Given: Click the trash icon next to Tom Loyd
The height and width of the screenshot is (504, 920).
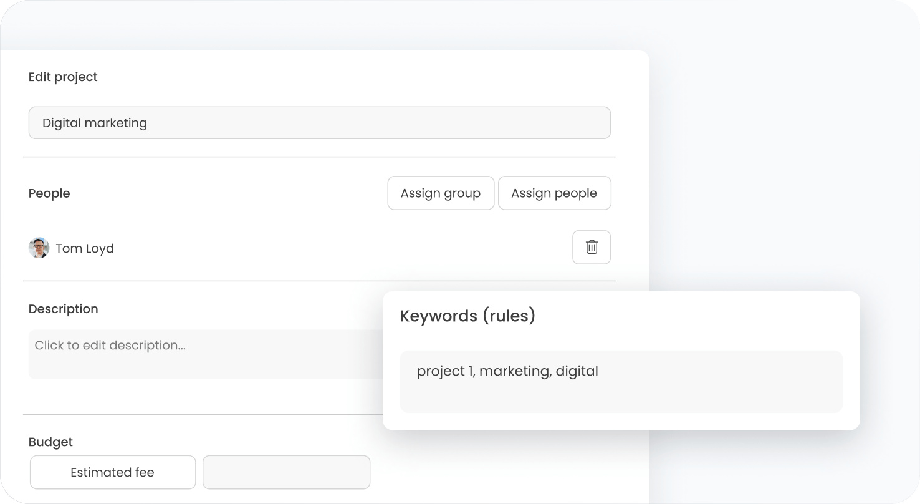Looking at the screenshot, I should (x=591, y=248).
